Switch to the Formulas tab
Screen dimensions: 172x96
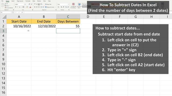coord(28,1)
